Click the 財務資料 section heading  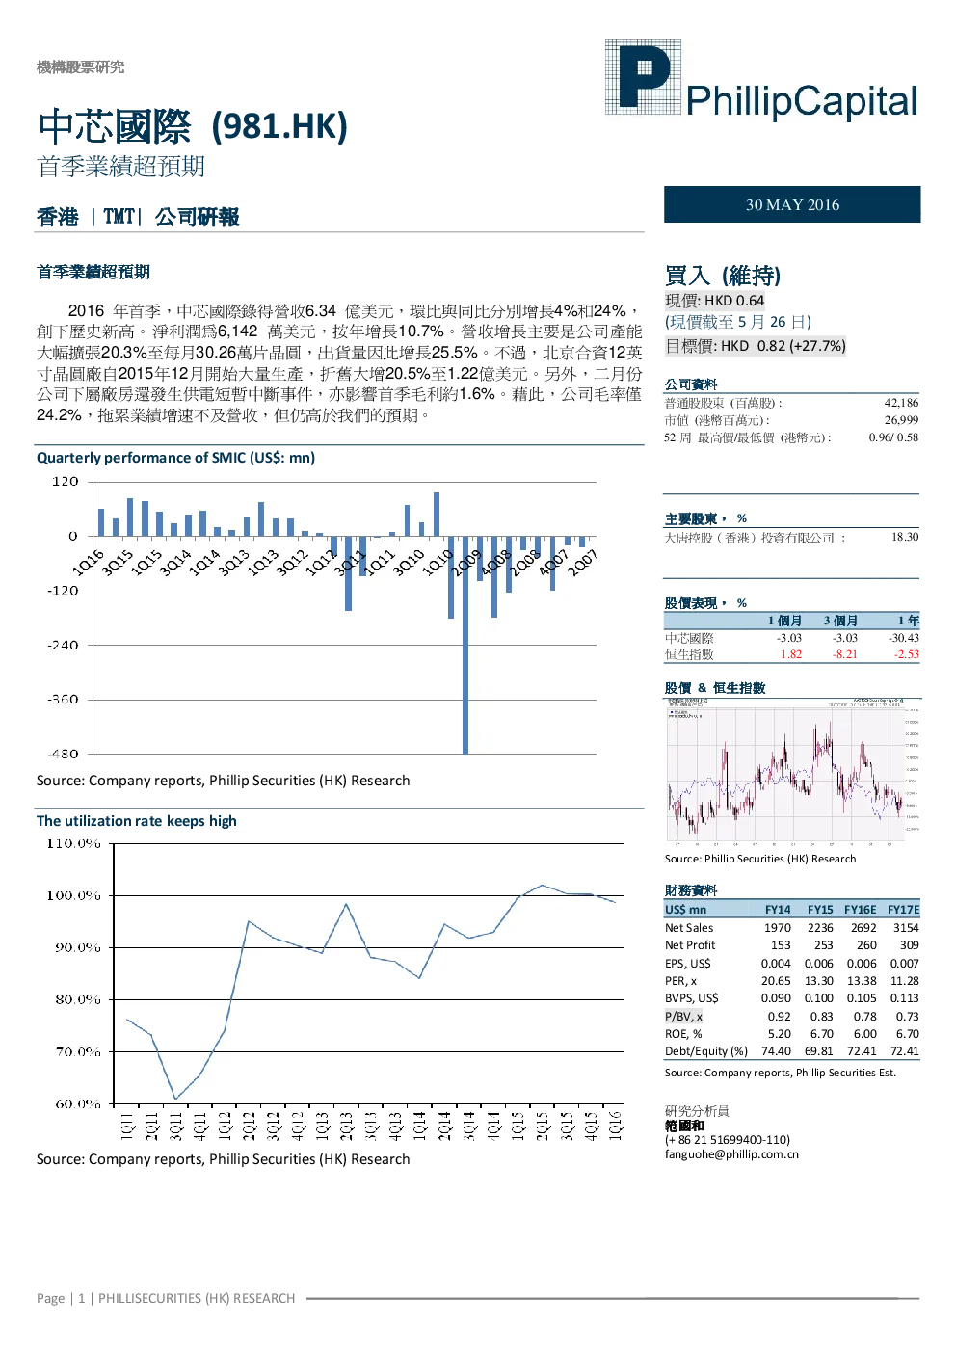[x=691, y=890]
